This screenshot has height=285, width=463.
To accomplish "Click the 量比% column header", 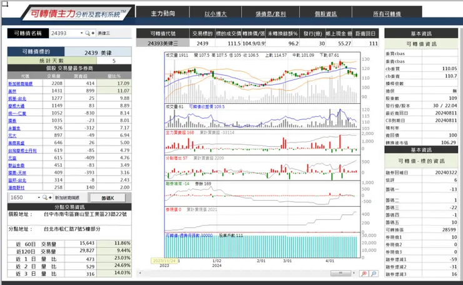I will click(x=114, y=76).
